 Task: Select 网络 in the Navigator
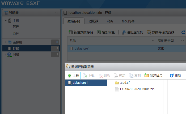click(x=16, y=55)
